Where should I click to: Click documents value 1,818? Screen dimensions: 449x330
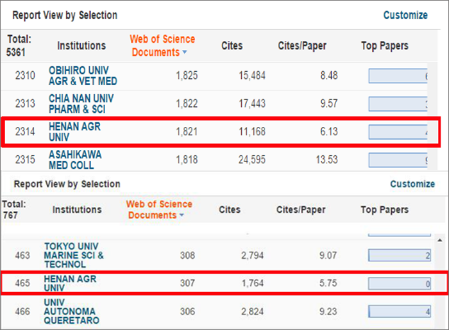pyautogui.click(x=187, y=160)
